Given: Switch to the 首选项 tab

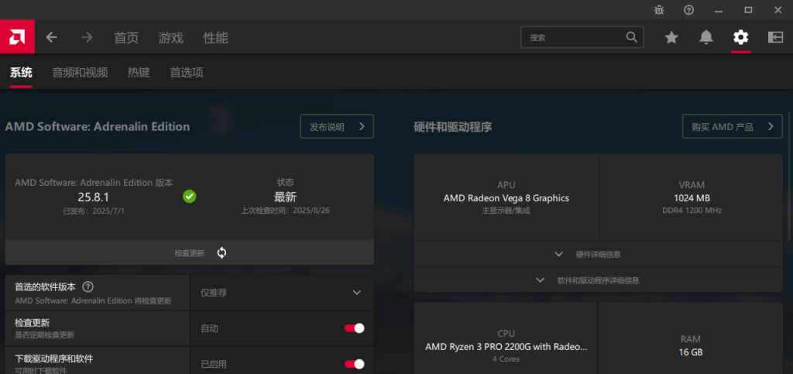Looking at the screenshot, I should coord(187,72).
